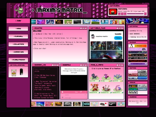Open the Home nav button
156x117 pixels.
[x=18, y=29]
